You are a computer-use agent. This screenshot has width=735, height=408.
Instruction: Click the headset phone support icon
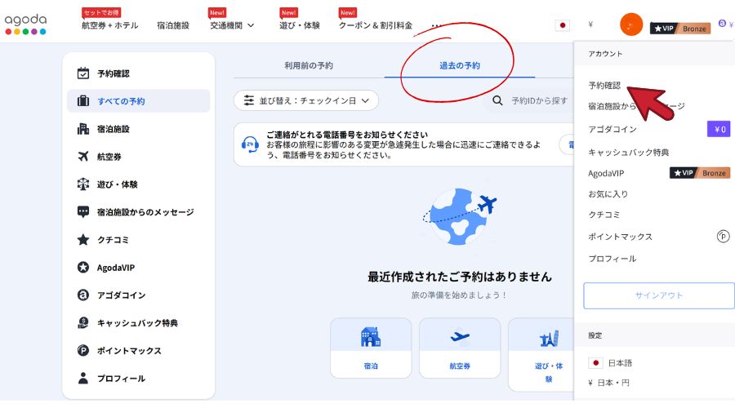coord(250,144)
